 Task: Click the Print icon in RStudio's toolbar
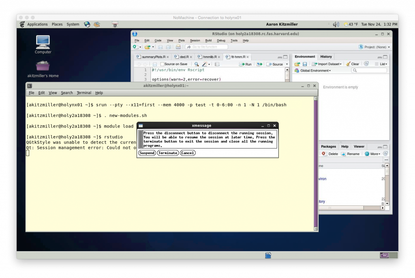(x=178, y=47)
